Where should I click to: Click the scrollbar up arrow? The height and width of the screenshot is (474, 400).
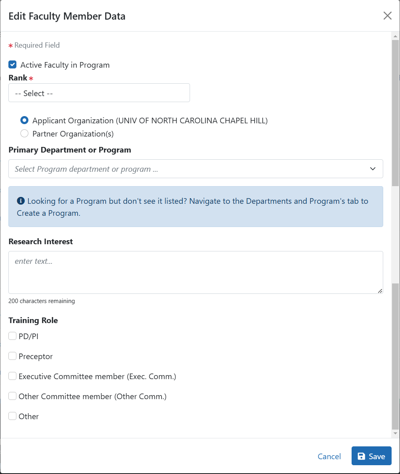coord(395,36)
